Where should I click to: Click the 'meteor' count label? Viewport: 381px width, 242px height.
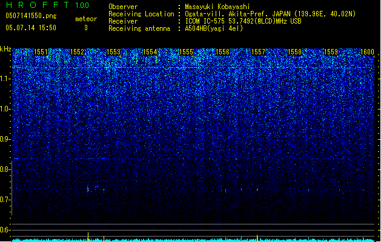point(86,19)
